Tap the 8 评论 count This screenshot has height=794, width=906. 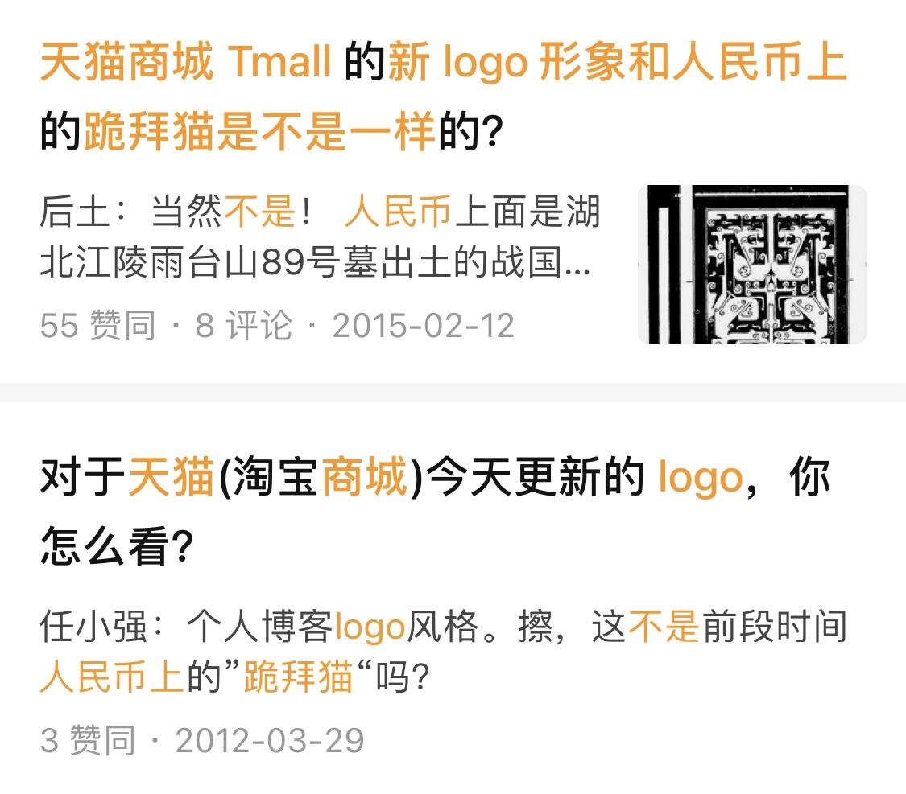[x=243, y=325]
